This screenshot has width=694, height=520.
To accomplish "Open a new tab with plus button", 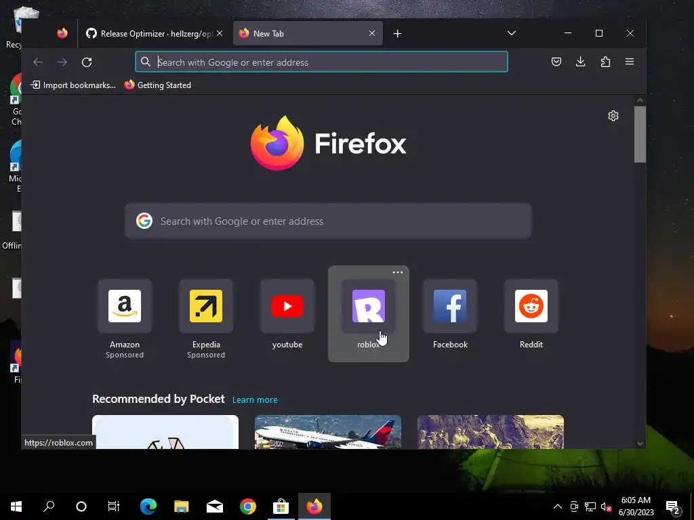I will click(397, 34).
